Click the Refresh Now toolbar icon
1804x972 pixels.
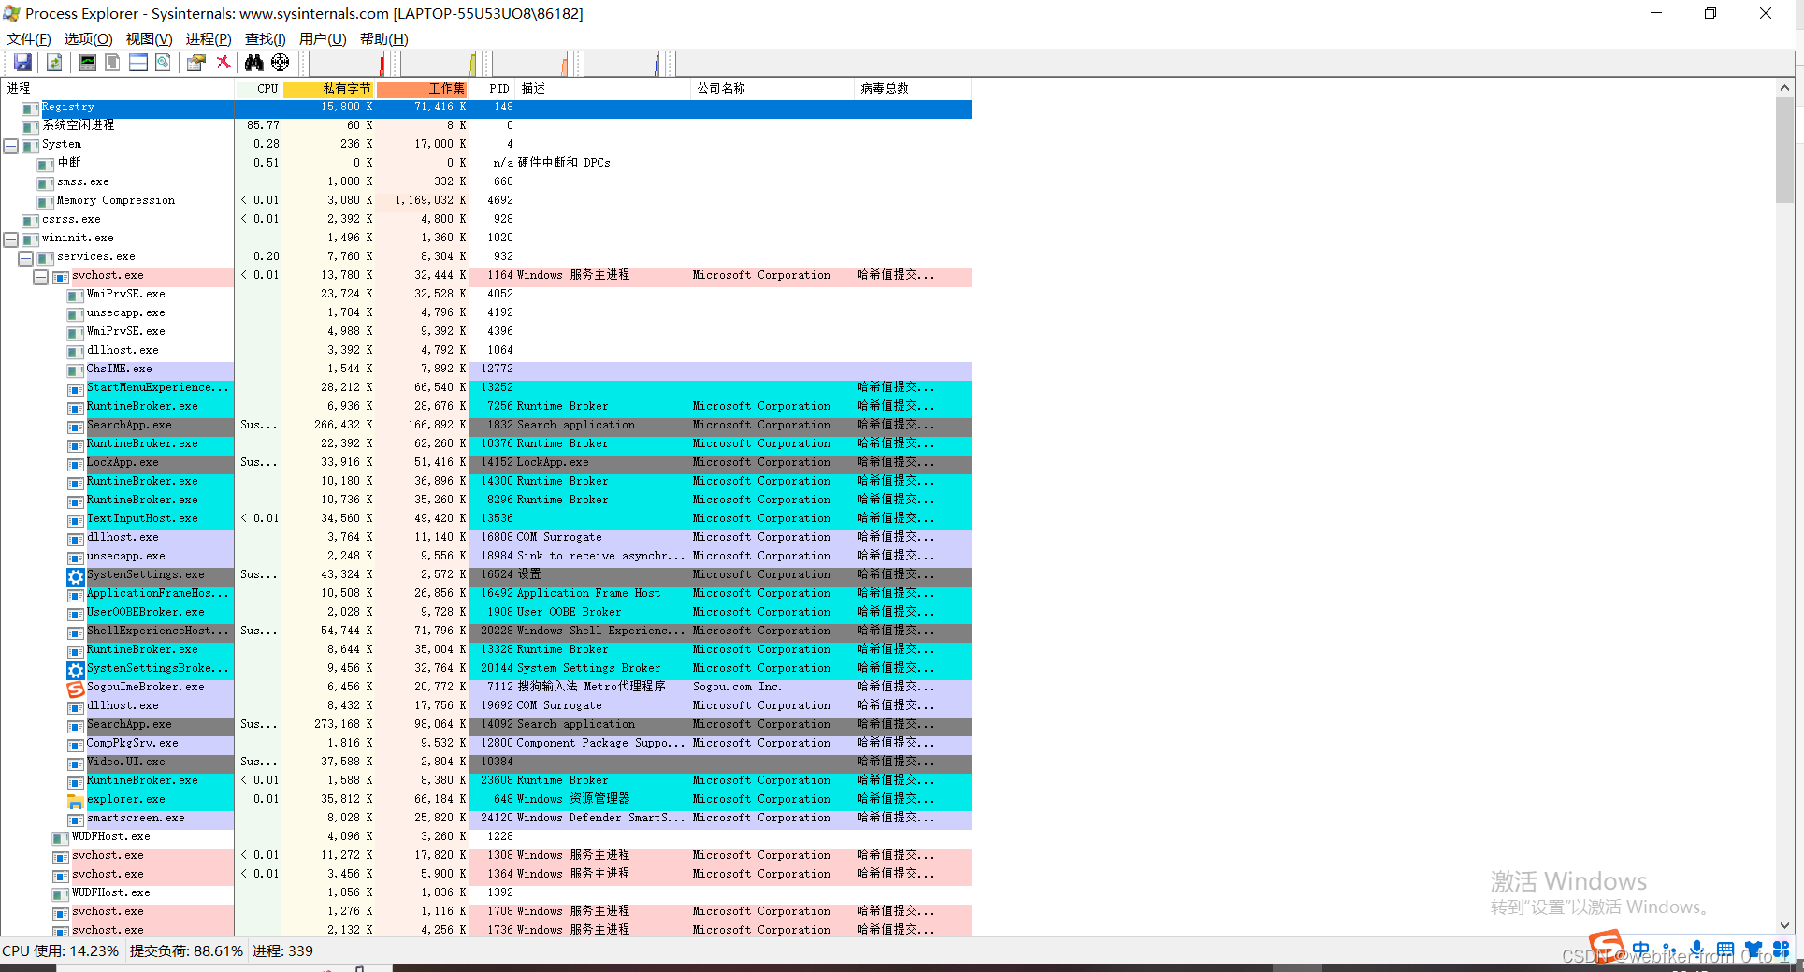coord(54,63)
